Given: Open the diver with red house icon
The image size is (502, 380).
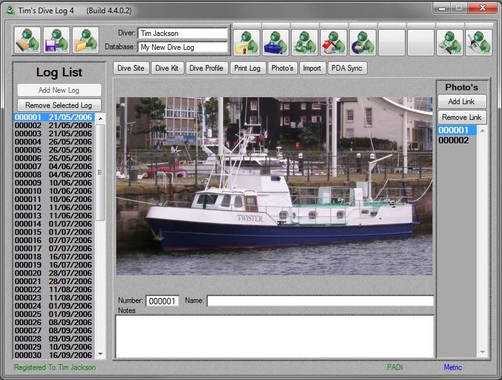Looking at the screenshot, I should coord(333,42).
